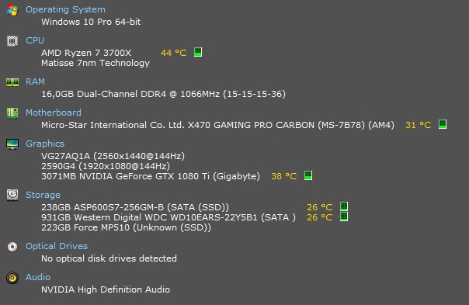Viewport: 469px width, 305px height.
Task: Open the Graphics section heading
Action: point(45,144)
